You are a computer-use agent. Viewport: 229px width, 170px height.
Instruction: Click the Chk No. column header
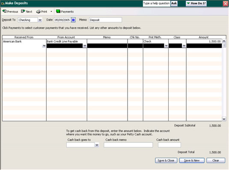135,37
